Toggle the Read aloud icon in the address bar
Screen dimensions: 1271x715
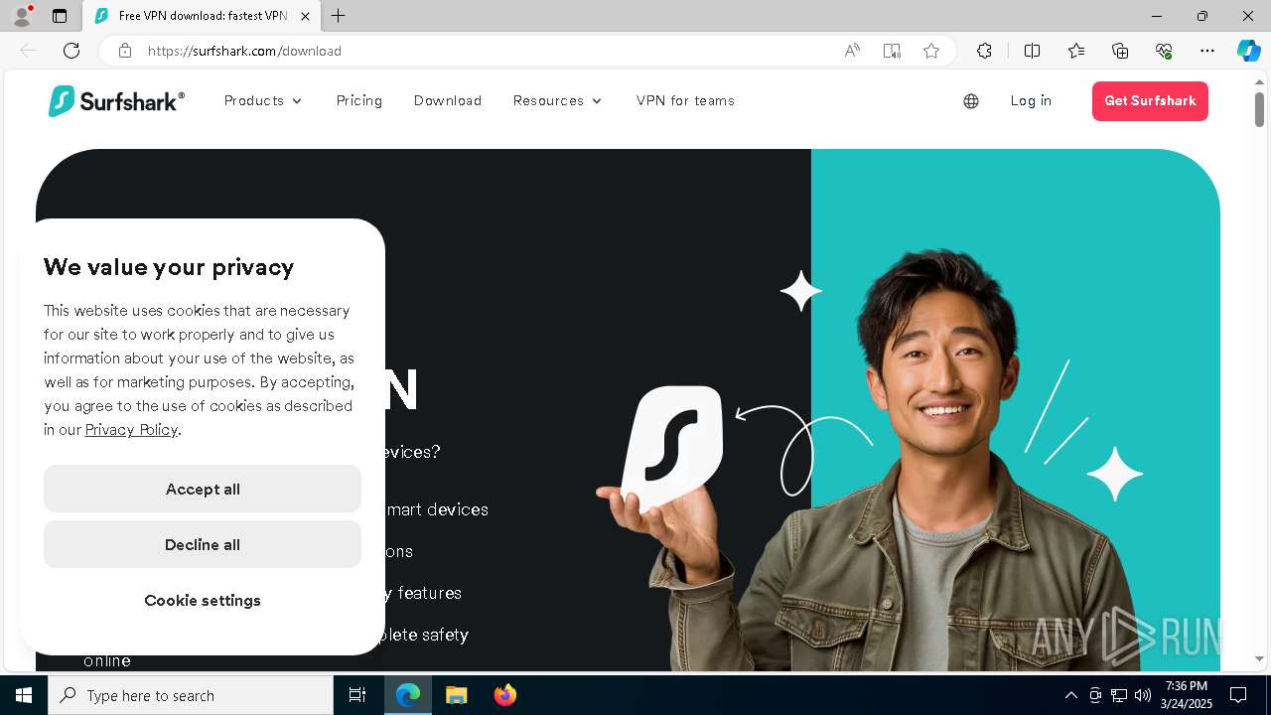[852, 51]
